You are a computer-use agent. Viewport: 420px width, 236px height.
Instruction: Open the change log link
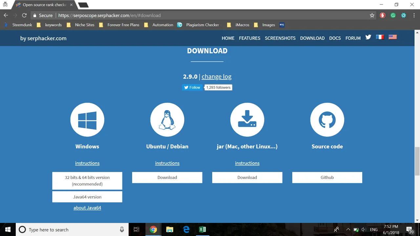(x=217, y=76)
